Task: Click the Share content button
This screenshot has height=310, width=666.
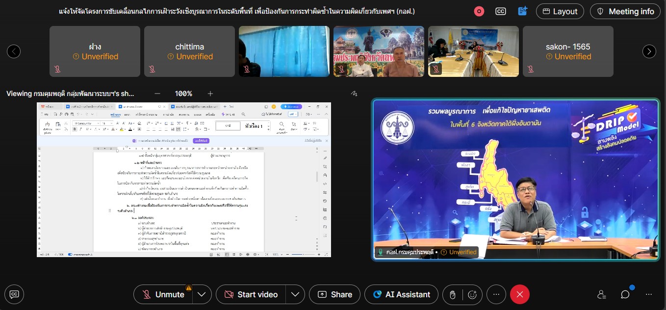Action: click(x=335, y=294)
